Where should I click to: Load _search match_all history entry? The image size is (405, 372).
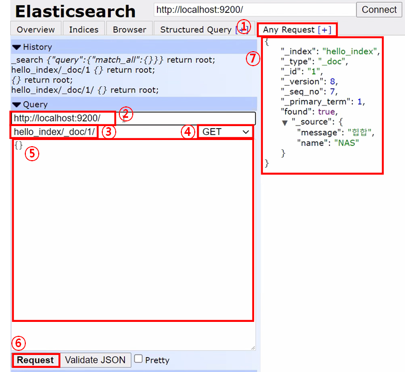113,60
